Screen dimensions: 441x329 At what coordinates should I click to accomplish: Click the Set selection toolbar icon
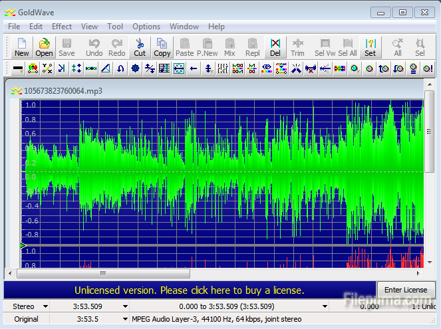click(x=370, y=47)
